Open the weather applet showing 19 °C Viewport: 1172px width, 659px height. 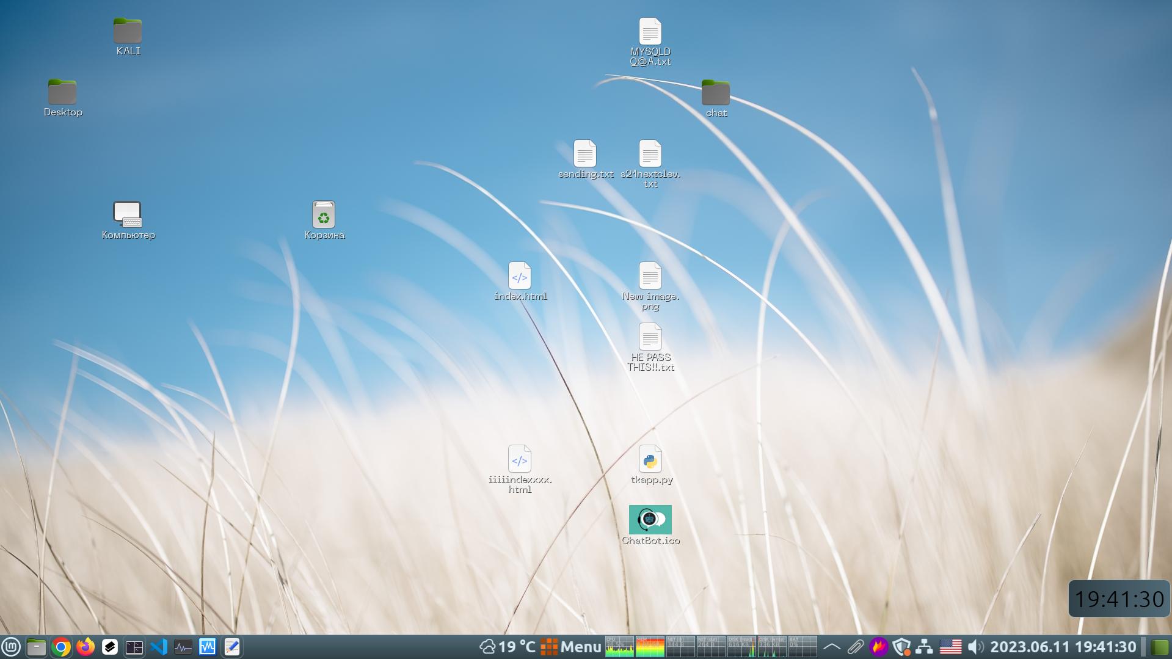point(508,647)
